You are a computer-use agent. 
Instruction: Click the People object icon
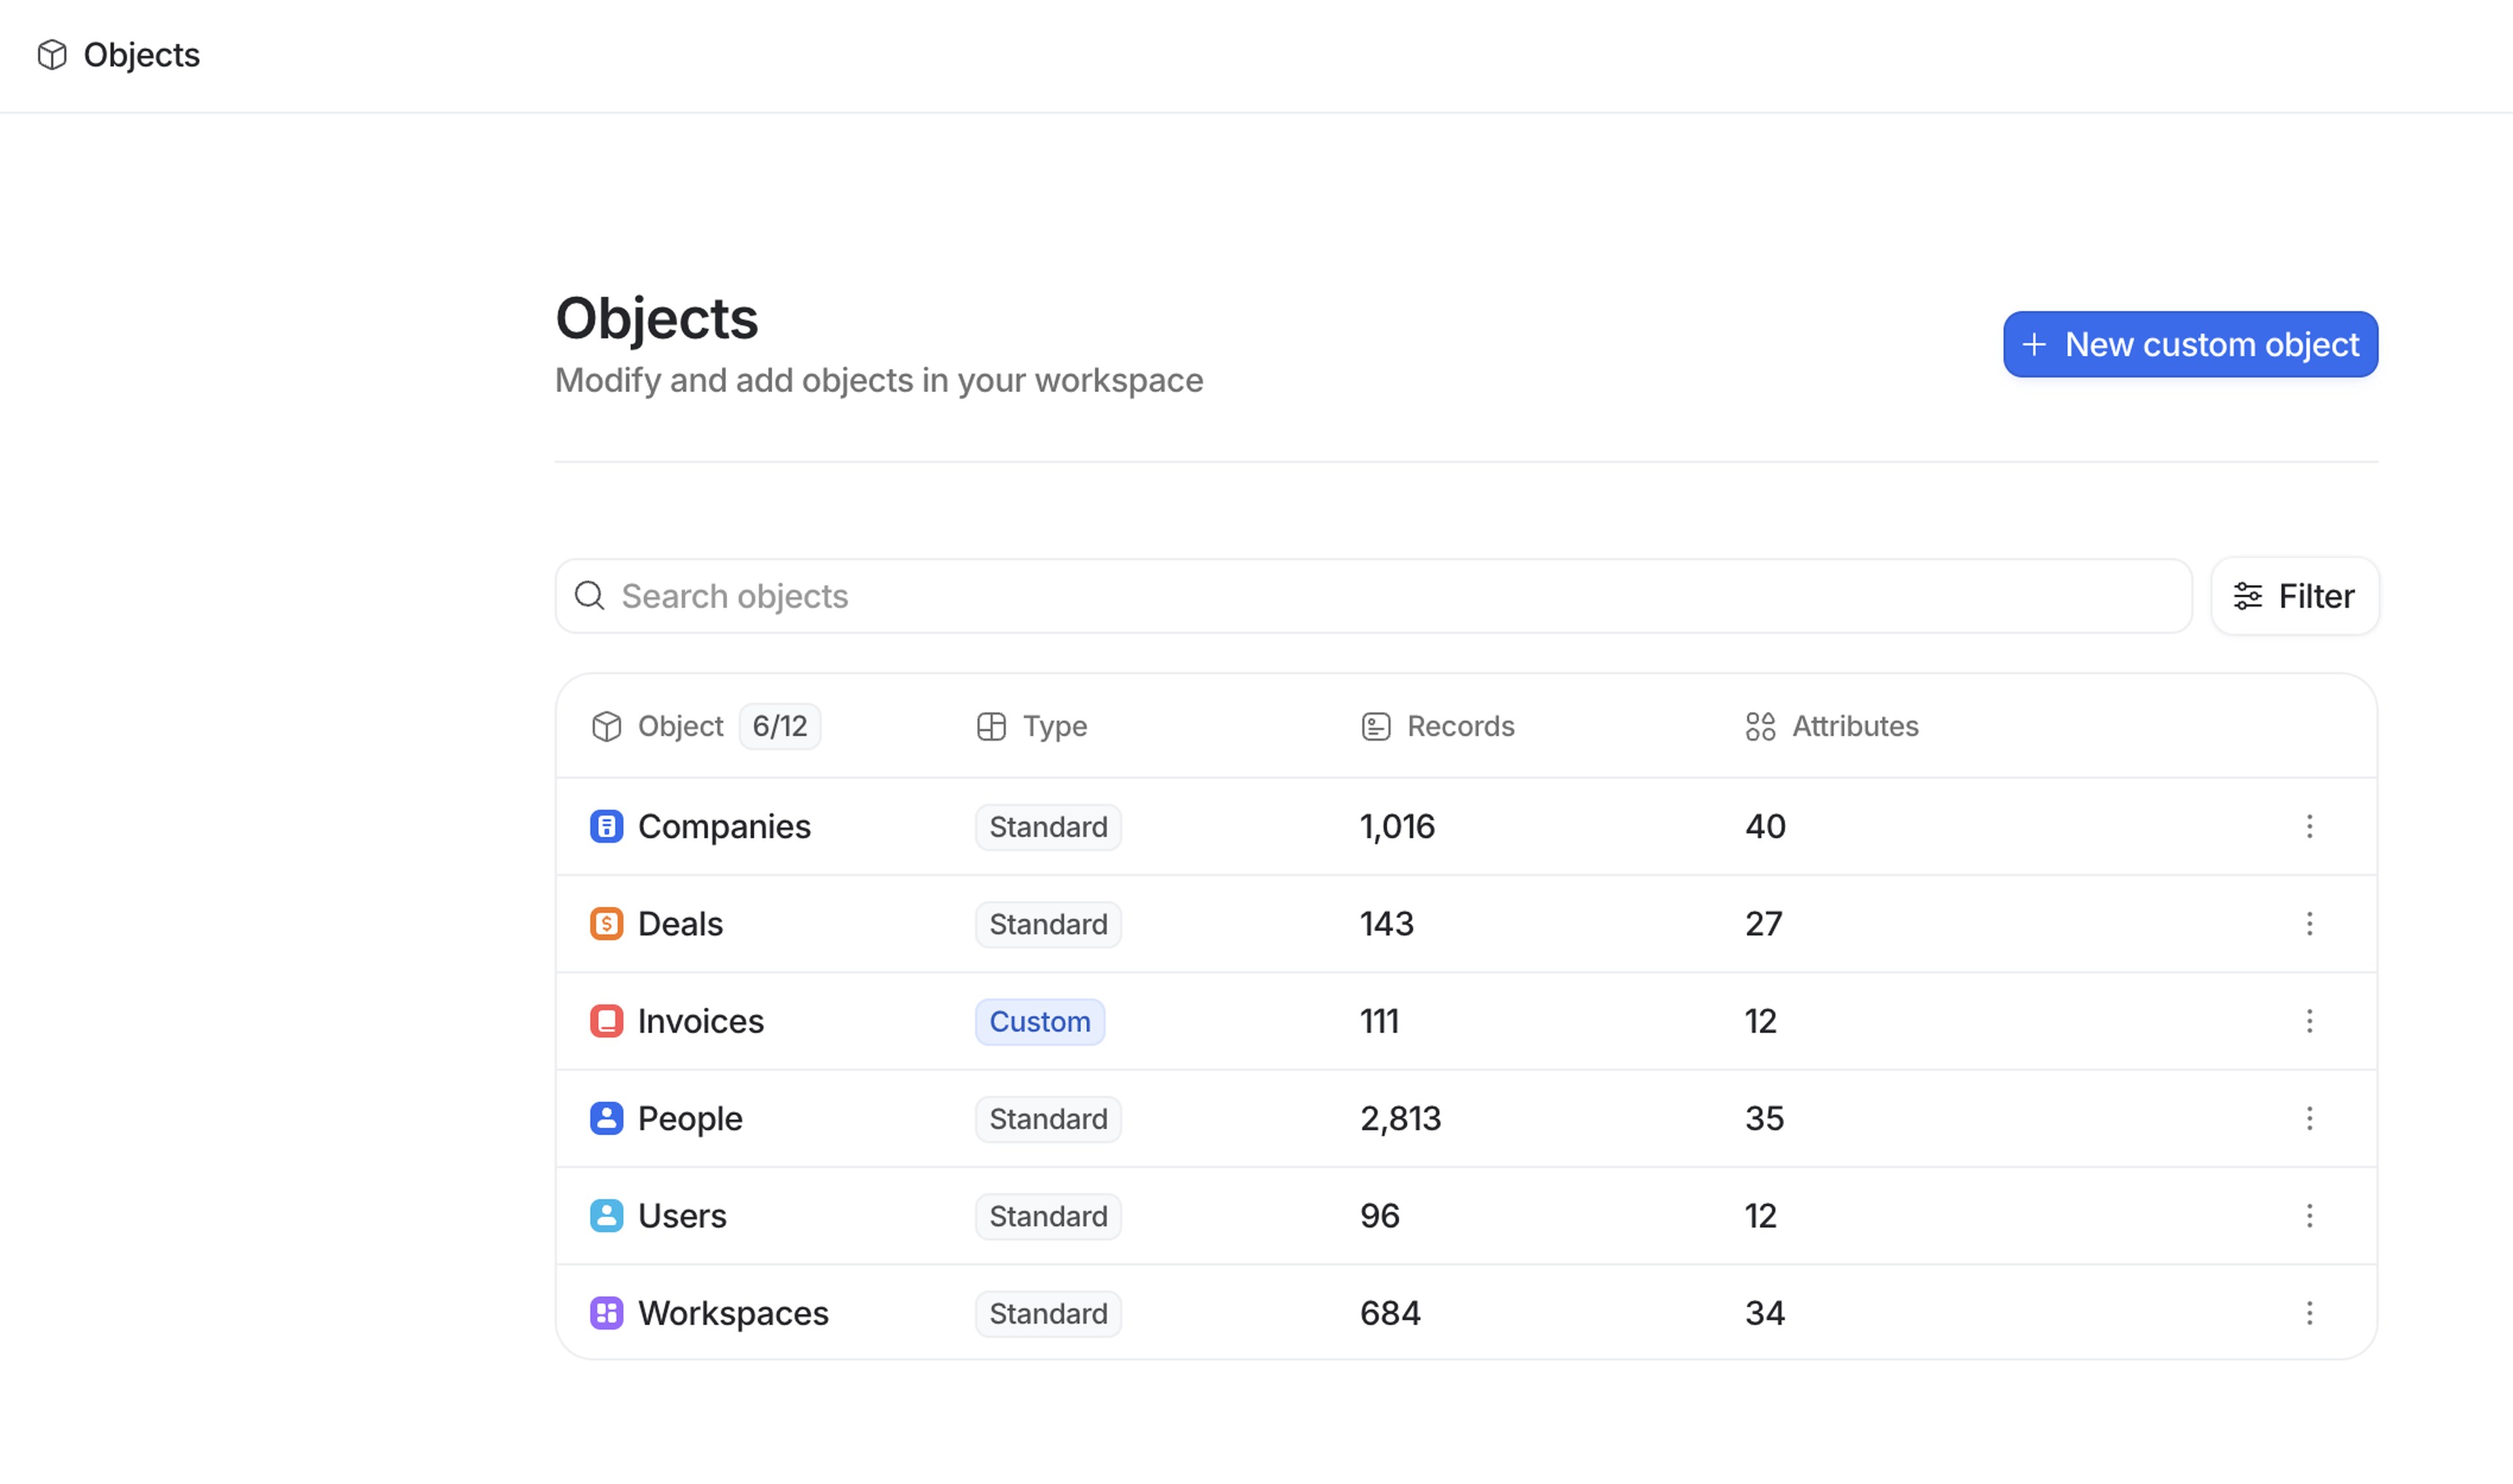tap(606, 1118)
